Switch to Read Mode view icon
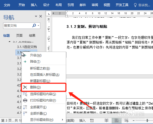 tap(106, 121)
